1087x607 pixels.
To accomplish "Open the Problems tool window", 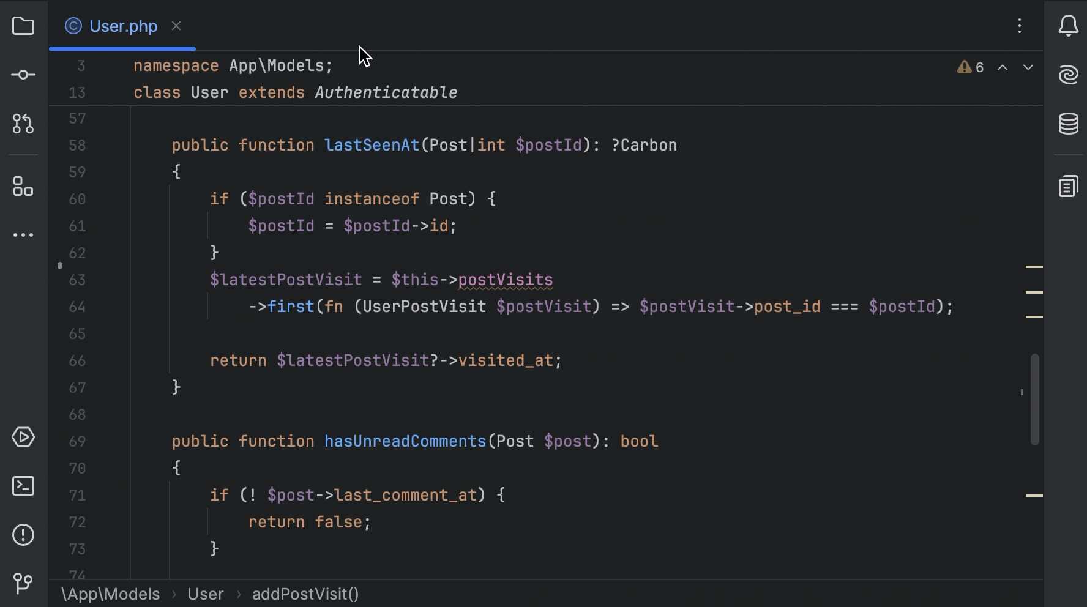I will tap(23, 535).
